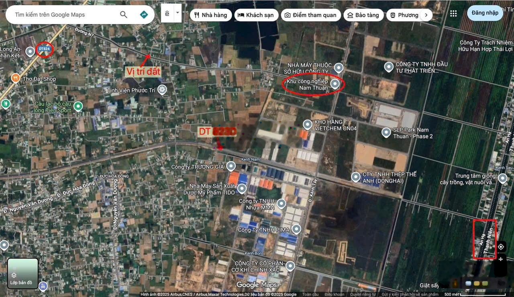Toggle the ê input method button
514x297 pixels.
[167, 13]
